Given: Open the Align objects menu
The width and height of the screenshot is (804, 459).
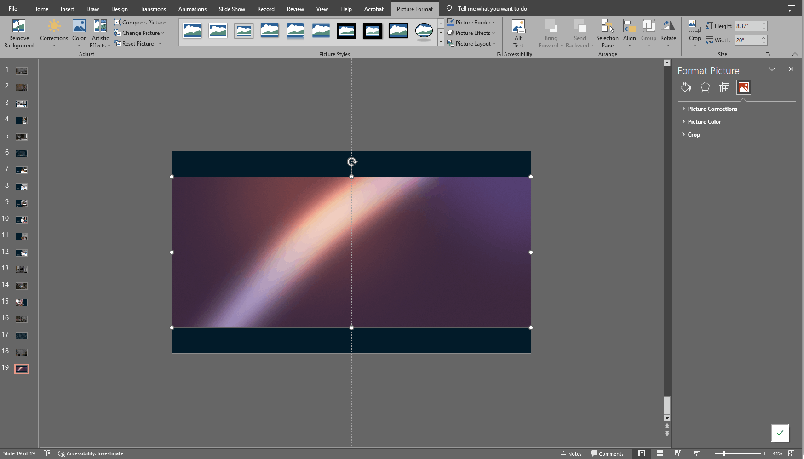Looking at the screenshot, I should coord(629,34).
